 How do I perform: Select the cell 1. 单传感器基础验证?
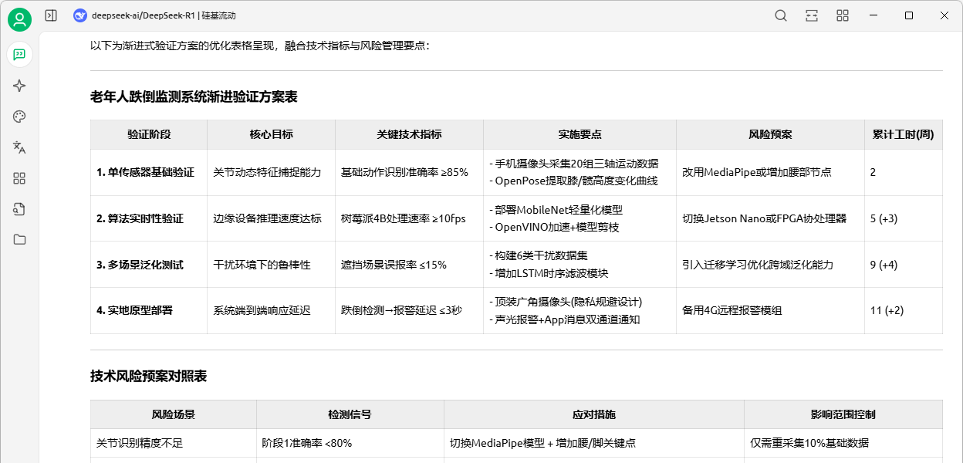coord(149,172)
